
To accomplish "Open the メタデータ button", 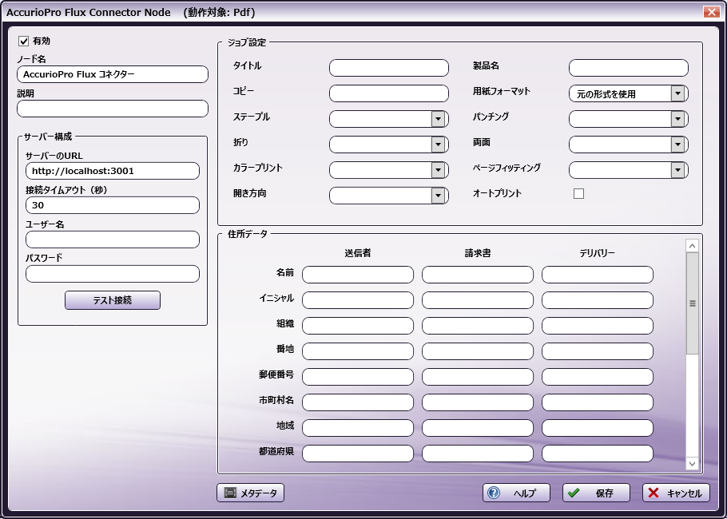I will coord(250,493).
